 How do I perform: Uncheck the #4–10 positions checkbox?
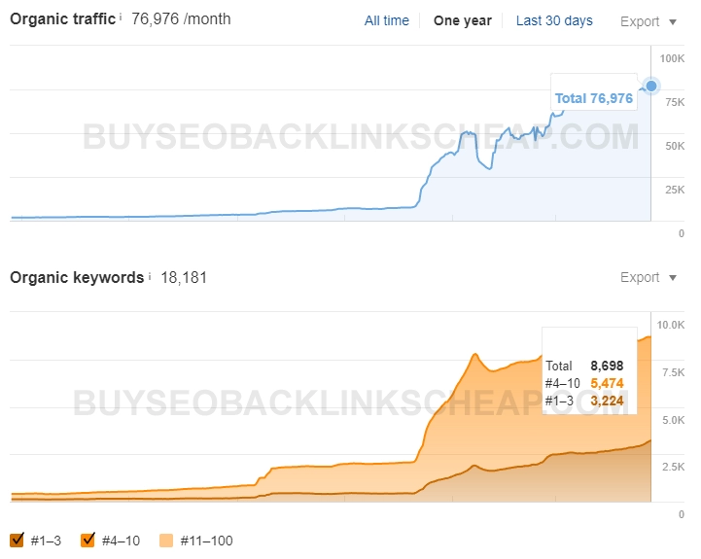(x=88, y=541)
